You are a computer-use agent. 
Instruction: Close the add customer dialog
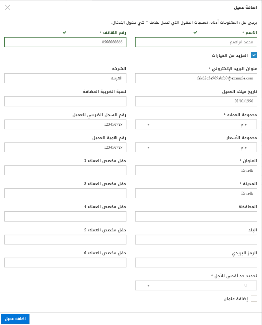8,7
